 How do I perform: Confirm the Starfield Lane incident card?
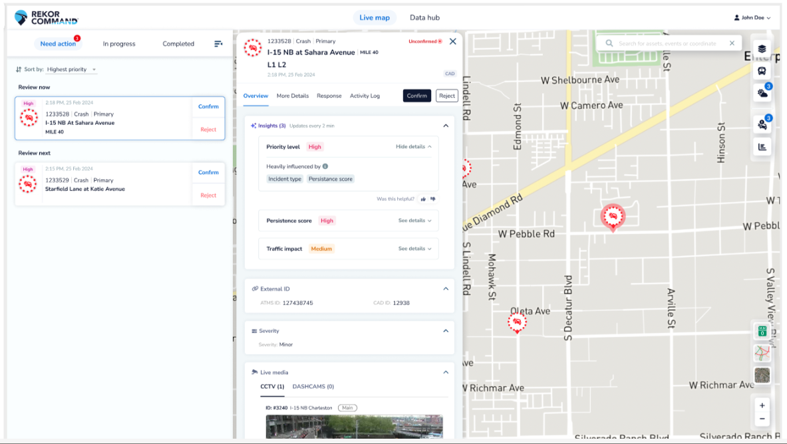pos(208,173)
